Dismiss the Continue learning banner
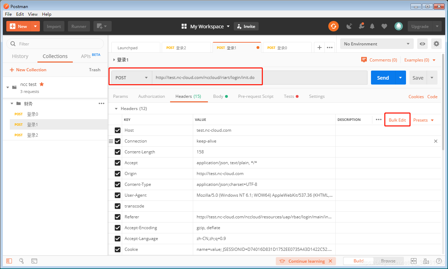Image resolution: width=448 pixels, height=269 pixels. pyautogui.click(x=330, y=261)
